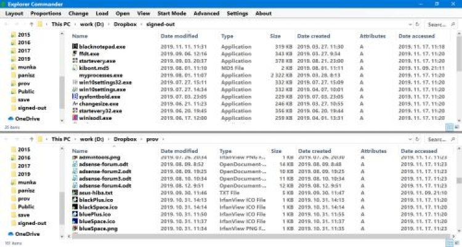Click the Back arrow in the top pane

pos(7,25)
